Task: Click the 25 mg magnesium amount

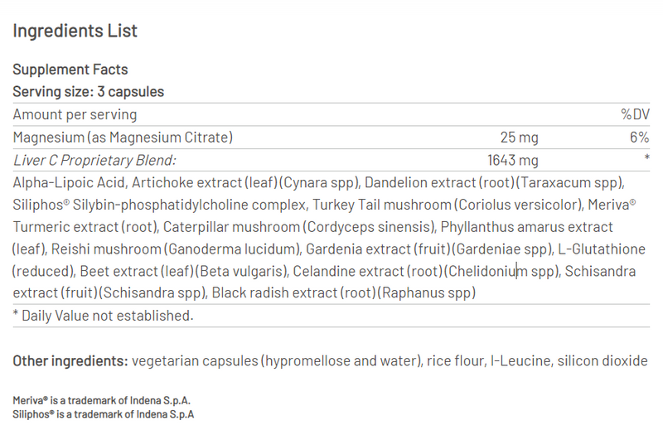Action: pos(519,138)
